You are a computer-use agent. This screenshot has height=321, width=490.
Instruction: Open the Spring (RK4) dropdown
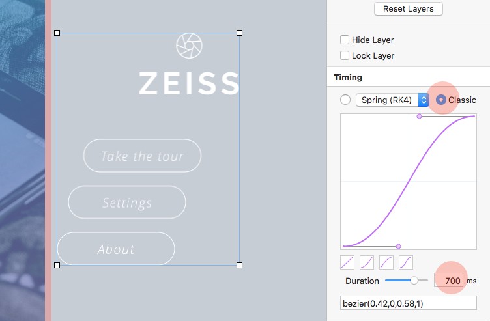[392, 100]
